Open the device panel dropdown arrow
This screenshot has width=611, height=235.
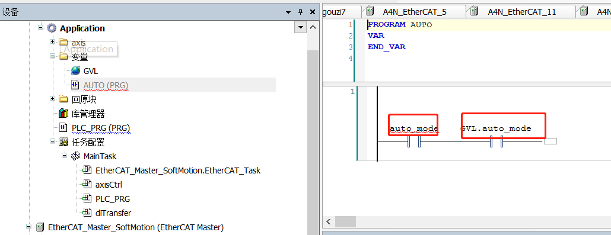300,28
